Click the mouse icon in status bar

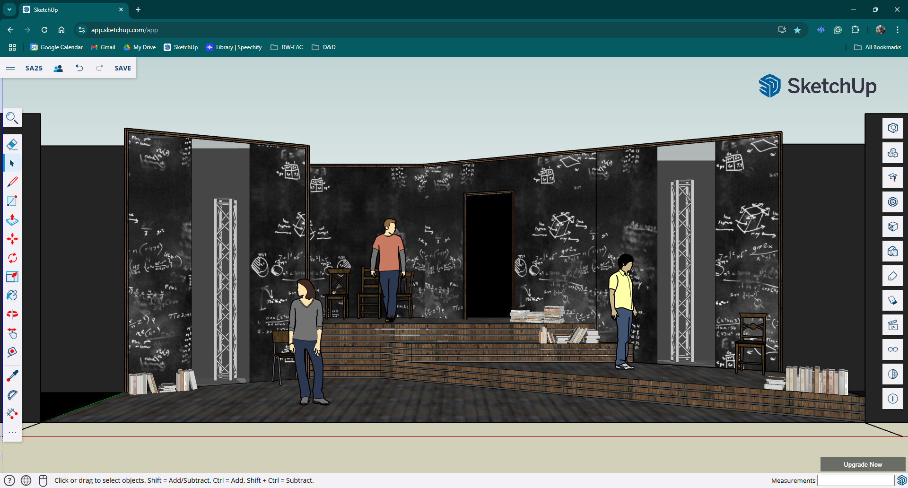tap(43, 480)
